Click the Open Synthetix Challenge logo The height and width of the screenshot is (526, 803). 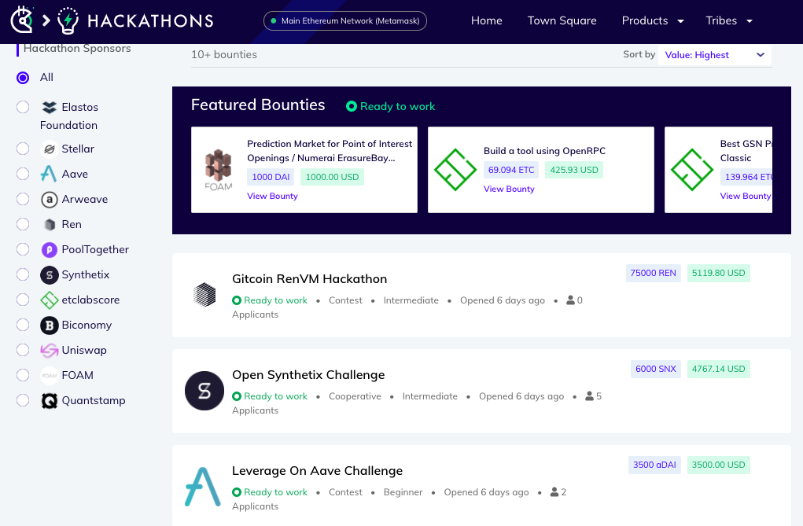pos(204,391)
